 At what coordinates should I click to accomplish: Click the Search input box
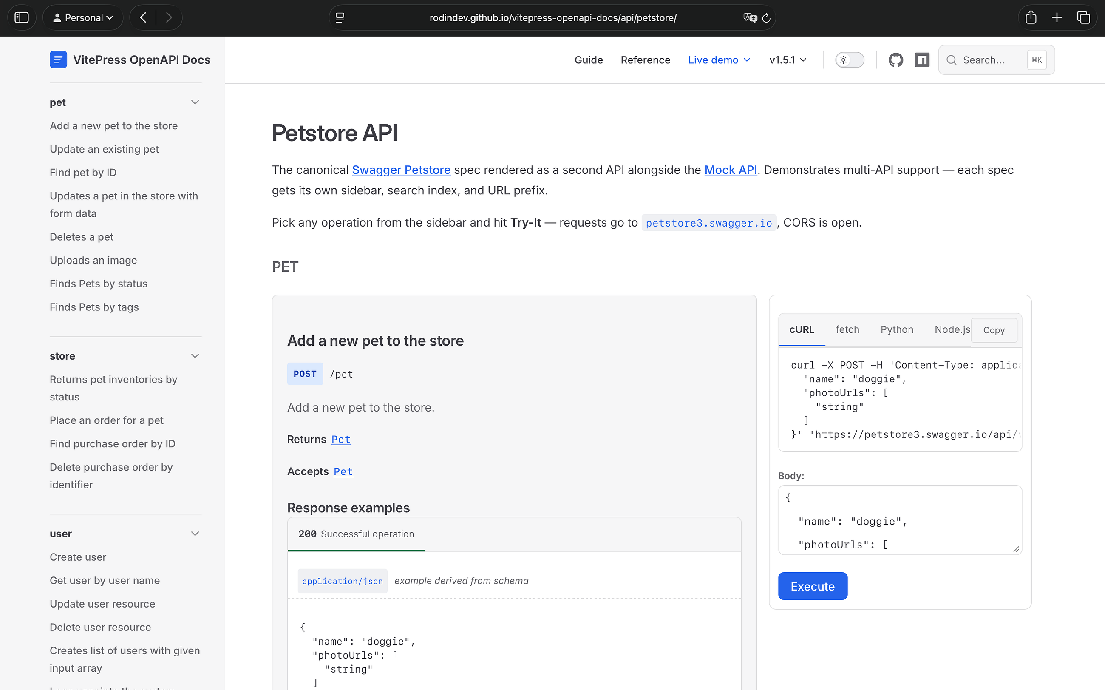pos(997,60)
